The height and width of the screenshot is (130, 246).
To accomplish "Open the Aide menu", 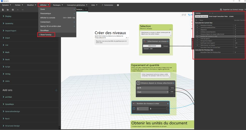I will click(94, 5).
